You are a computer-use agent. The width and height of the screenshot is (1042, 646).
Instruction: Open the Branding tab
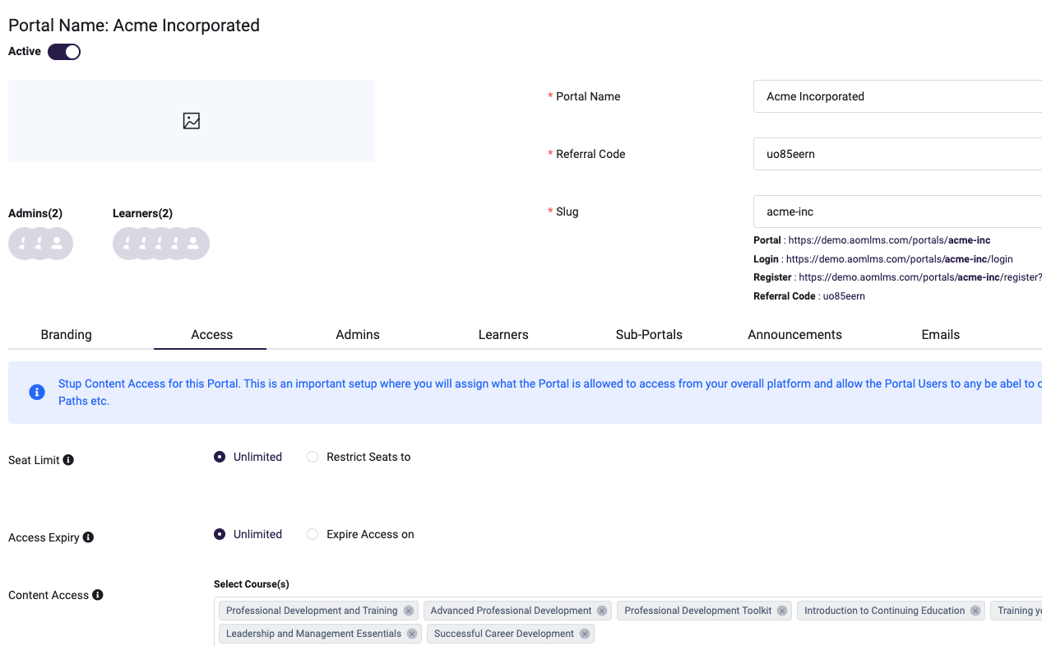click(x=67, y=335)
